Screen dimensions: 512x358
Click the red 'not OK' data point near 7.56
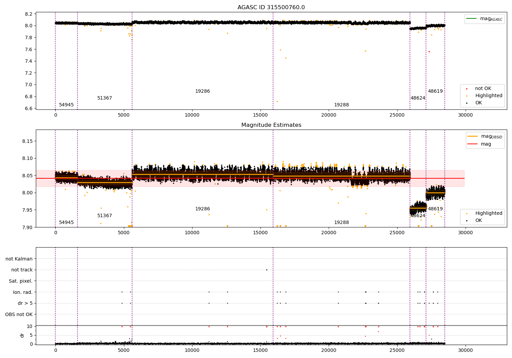(x=429, y=52)
